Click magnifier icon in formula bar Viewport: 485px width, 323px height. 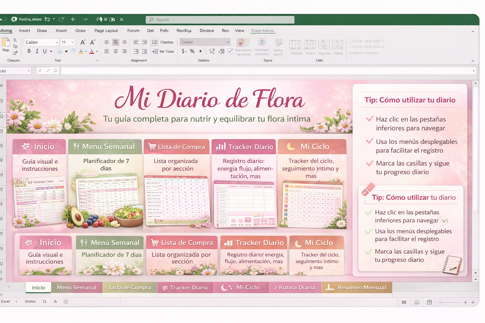point(55,71)
